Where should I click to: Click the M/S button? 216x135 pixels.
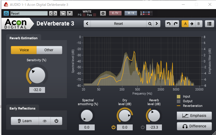pos(131,13)
